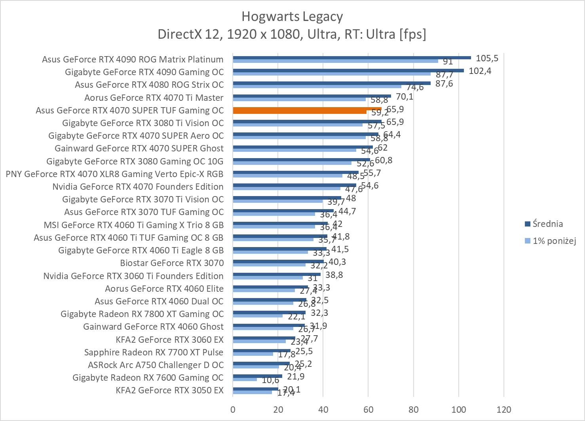
Task: Click the ASRock Arc A750 Challenger D OC label
Action: point(156,365)
